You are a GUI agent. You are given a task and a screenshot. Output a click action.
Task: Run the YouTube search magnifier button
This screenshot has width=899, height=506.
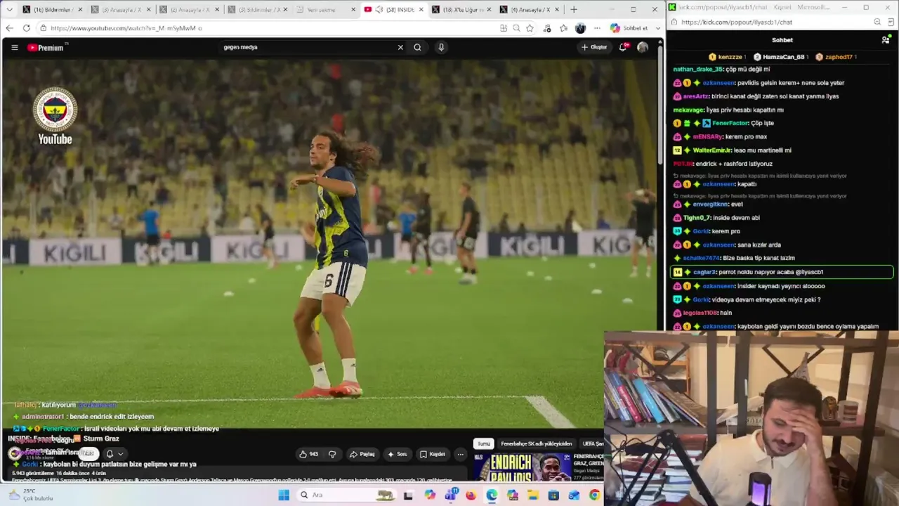pos(417,47)
